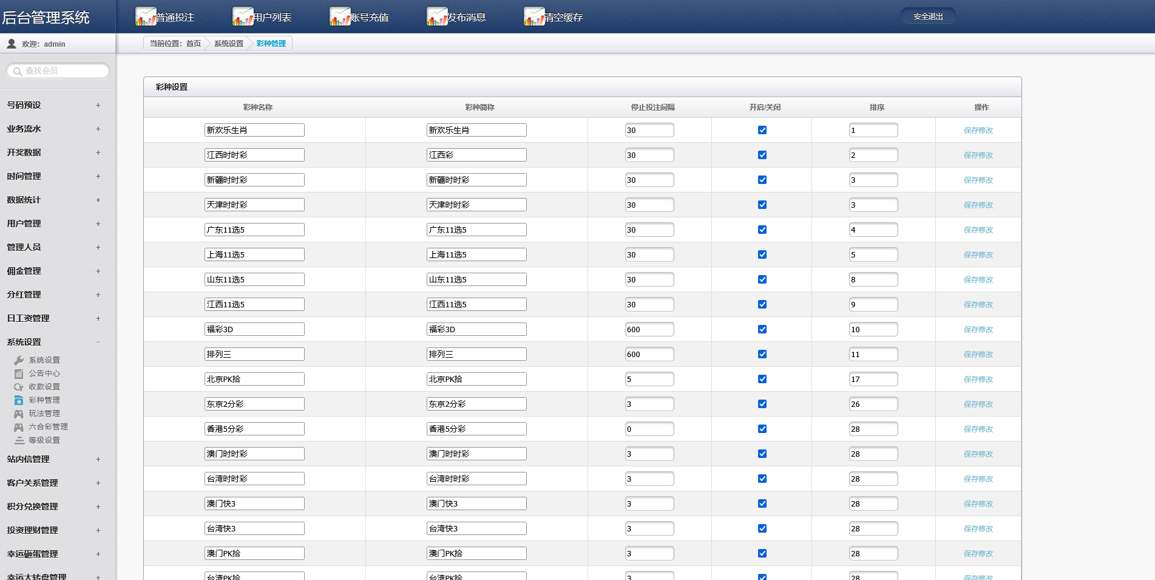
Task: Click the 六合彩管理 gamepad icon
Action: point(19,427)
